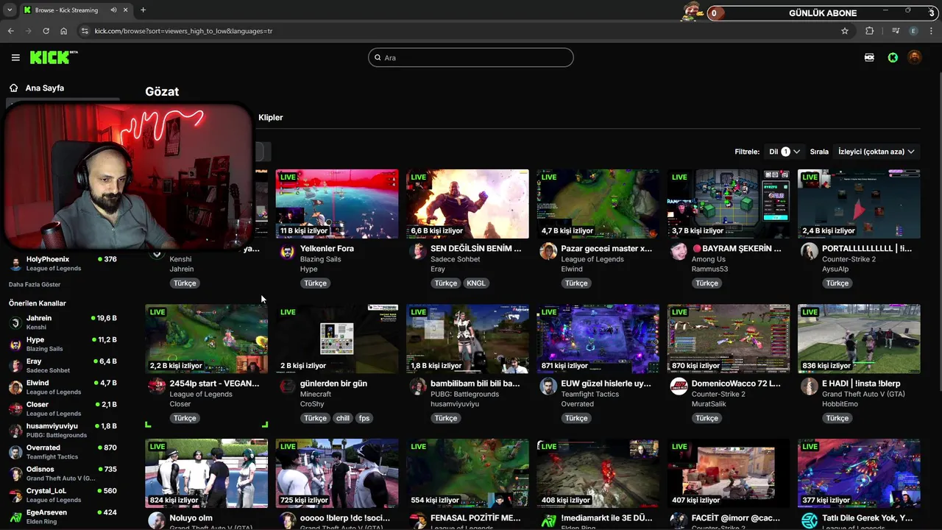Image resolution: width=942 pixels, height=530 pixels.
Task: Open the SEN DEĞİLSİN BENİM stream thumbnail
Action: coord(467,204)
